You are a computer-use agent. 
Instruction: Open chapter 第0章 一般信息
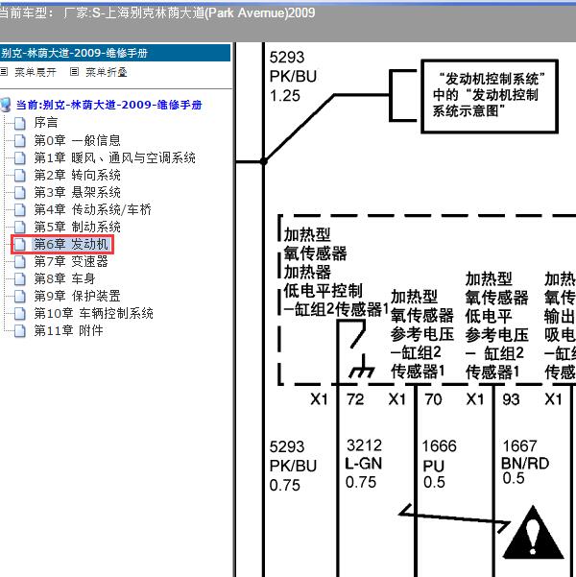pyautogui.click(x=78, y=140)
